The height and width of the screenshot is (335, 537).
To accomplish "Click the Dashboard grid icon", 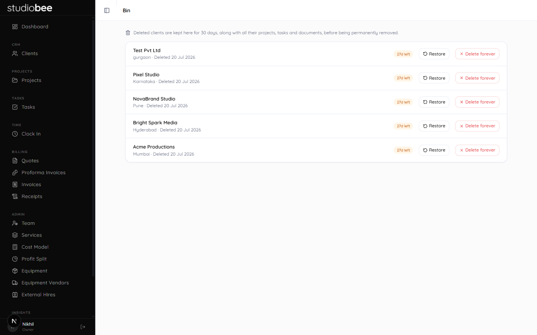I will 15,27.
